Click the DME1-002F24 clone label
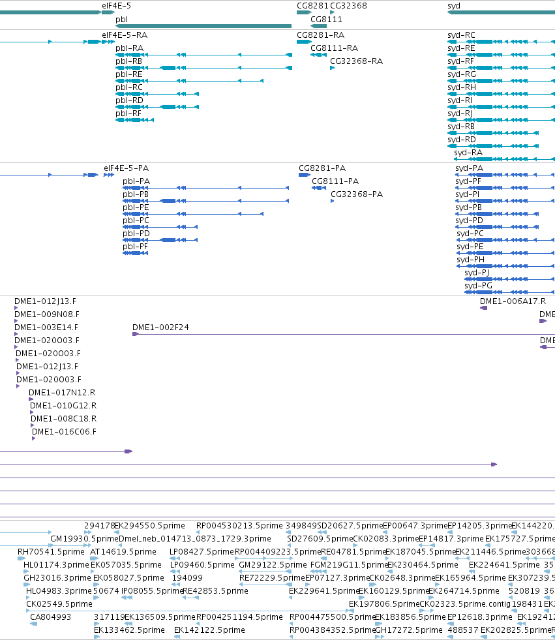 click(160, 328)
